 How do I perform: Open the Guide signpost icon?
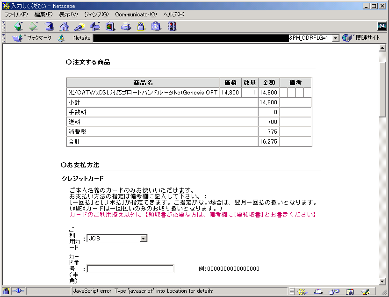coord(95,26)
